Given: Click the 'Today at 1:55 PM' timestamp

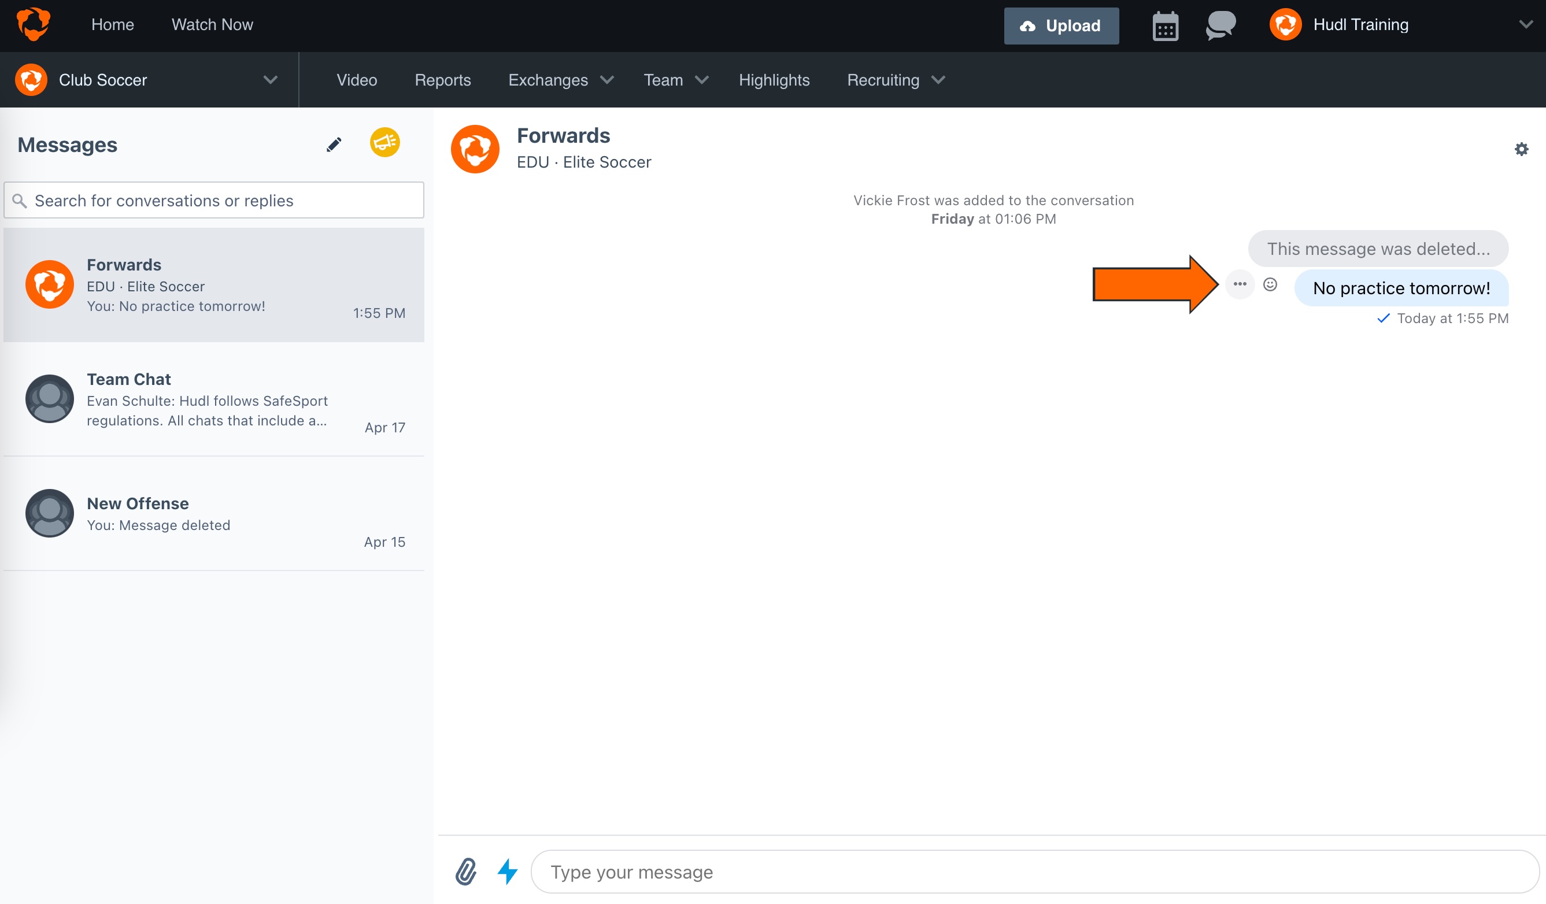Looking at the screenshot, I should (1453, 318).
